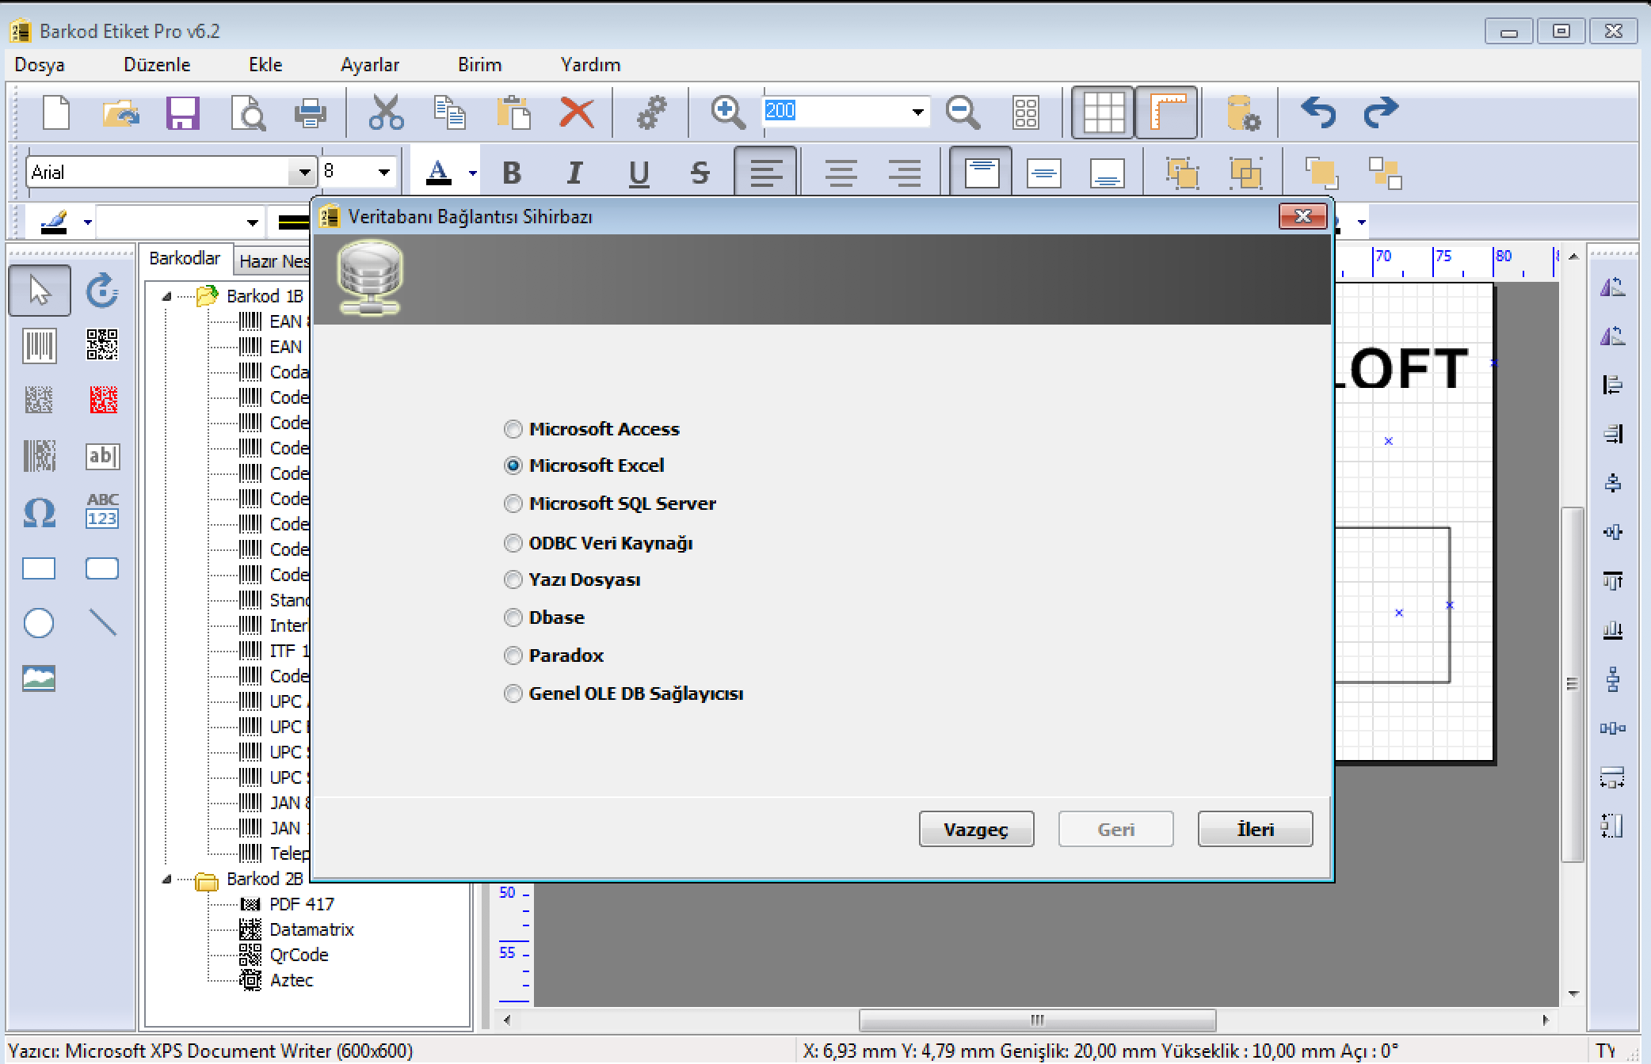Viewport: 1651px width, 1064px height.
Task: Print the label
Action: coord(310,112)
